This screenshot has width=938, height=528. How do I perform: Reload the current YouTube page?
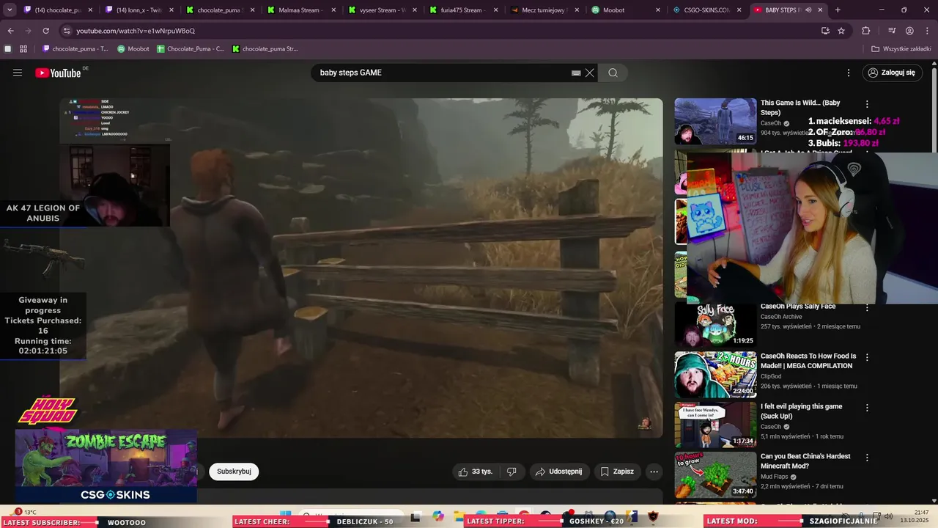point(45,31)
